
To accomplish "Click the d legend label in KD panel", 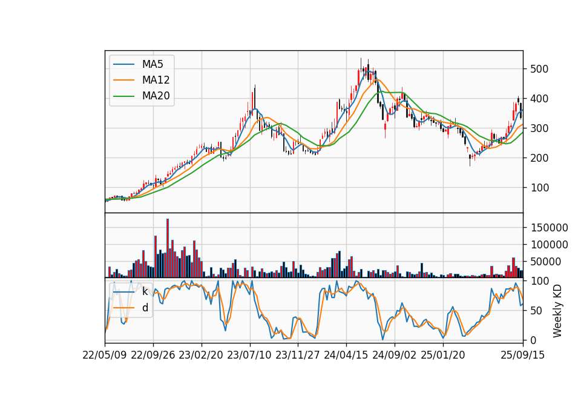I will pos(145,308).
